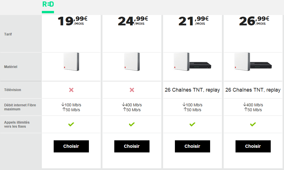Click the box image in the 19,99€ column
The height and width of the screenshot is (170, 284).
point(71,61)
